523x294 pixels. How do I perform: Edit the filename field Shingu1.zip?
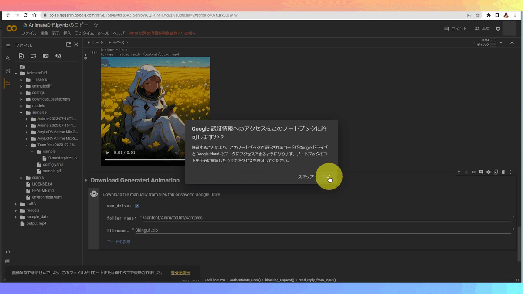click(x=323, y=230)
